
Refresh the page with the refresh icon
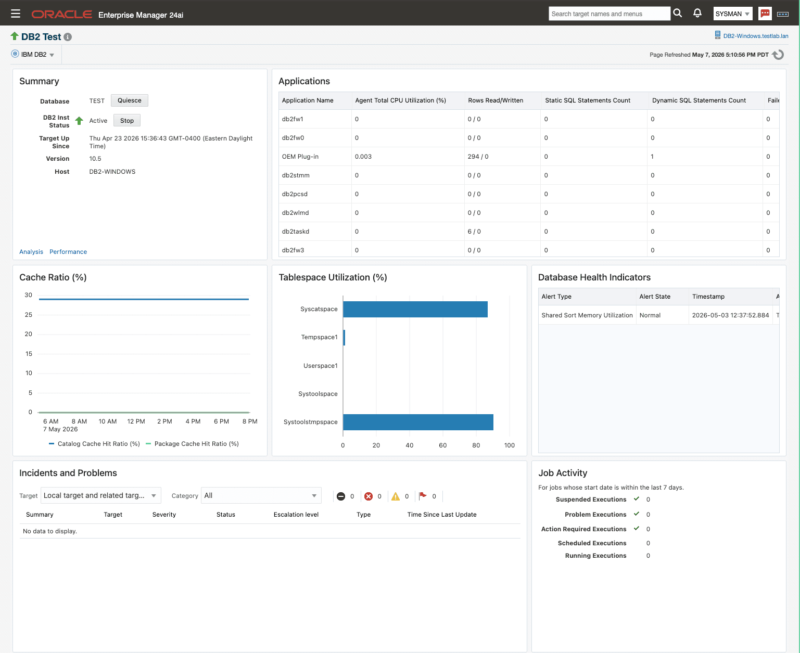(778, 55)
